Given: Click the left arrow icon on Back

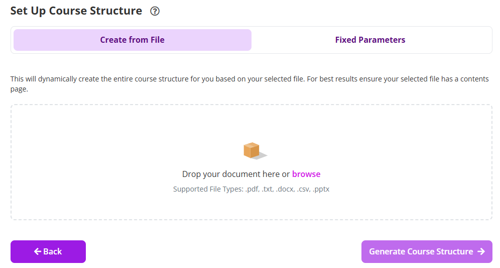Looking at the screenshot, I should pyautogui.click(x=38, y=251).
